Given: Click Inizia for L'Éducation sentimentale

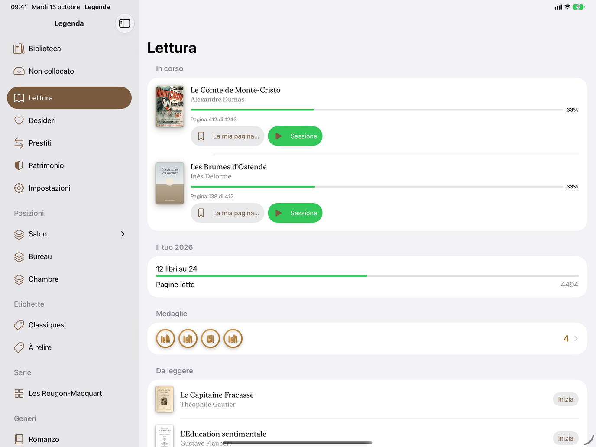Looking at the screenshot, I should click(566, 438).
